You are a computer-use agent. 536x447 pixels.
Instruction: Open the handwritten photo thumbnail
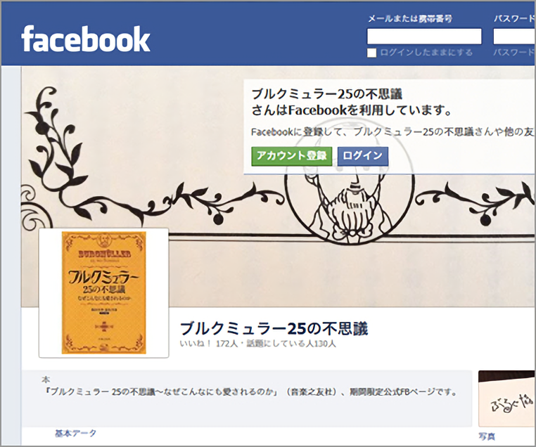pyautogui.click(x=506, y=399)
